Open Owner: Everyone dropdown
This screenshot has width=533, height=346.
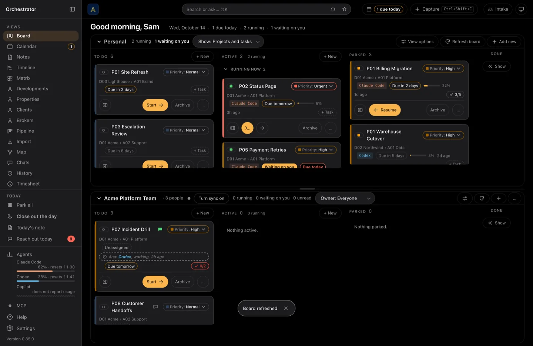point(345,198)
